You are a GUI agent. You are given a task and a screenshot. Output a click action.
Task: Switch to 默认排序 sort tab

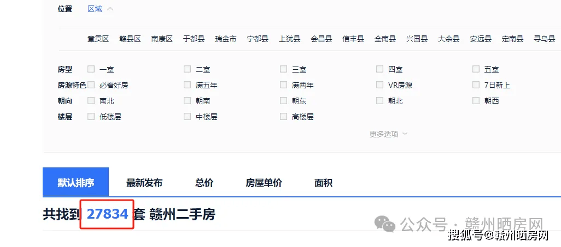[x=76, y=182]
